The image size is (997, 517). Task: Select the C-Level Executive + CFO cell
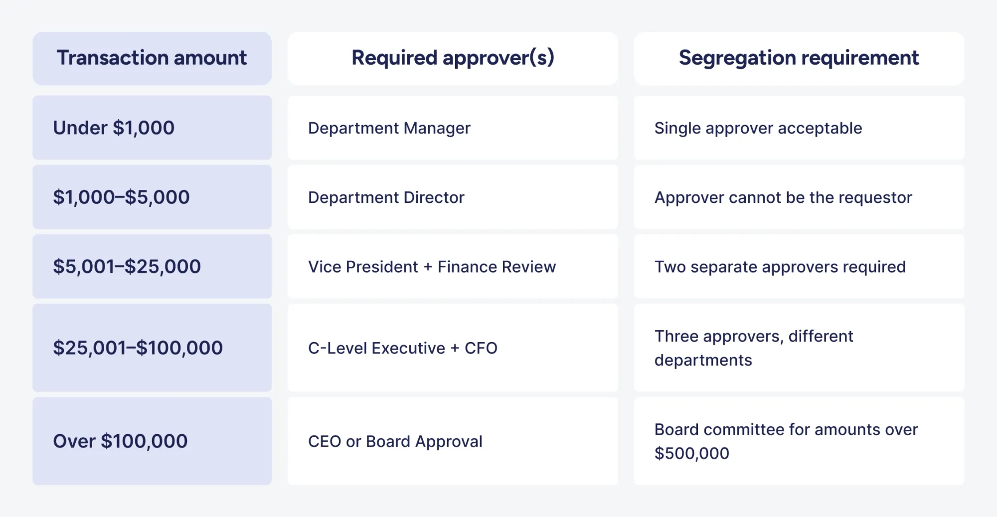coord(402,348)
